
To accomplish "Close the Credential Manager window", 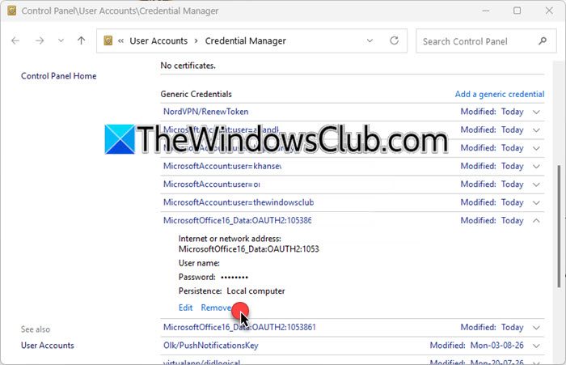I will pyautogui.click(x=549, y=11).
